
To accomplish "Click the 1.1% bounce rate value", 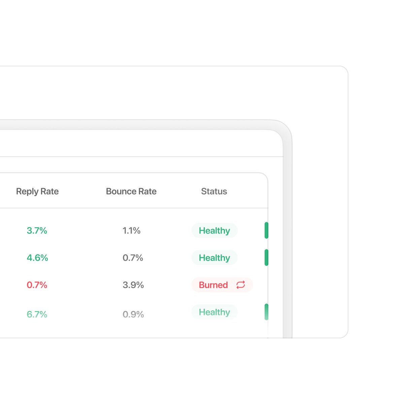I will [x=132, y=231].
